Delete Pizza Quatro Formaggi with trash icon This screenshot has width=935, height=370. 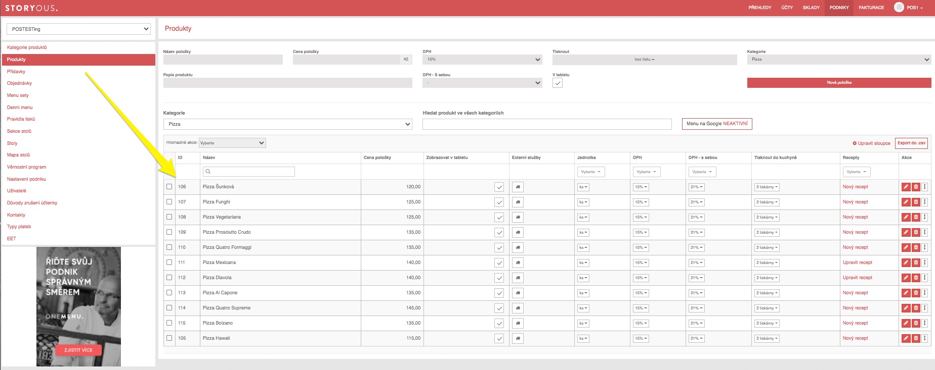(x=916, y=247)
